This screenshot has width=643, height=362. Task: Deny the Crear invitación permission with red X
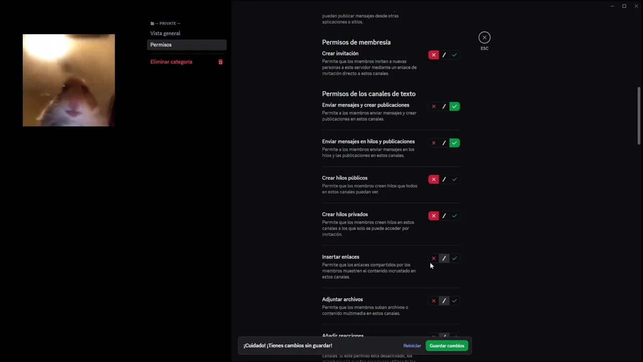pyautogui.click(x=434, y=55)
